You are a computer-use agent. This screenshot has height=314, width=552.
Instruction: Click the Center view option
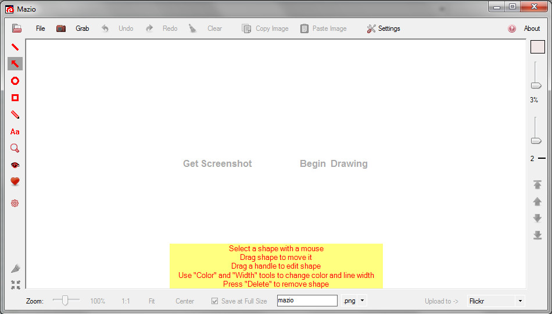click(x=185, y=301)
